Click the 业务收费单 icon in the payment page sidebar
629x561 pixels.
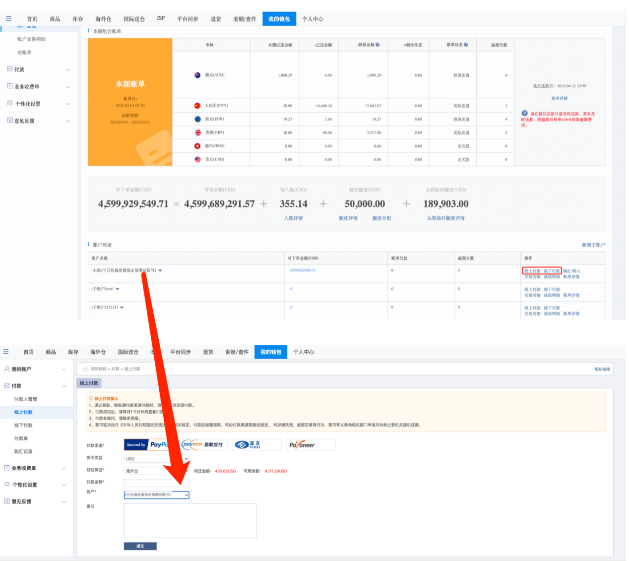click(7, 468)
